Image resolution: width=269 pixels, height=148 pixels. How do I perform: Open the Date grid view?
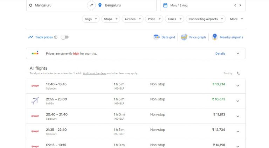[x=164, y=37]
